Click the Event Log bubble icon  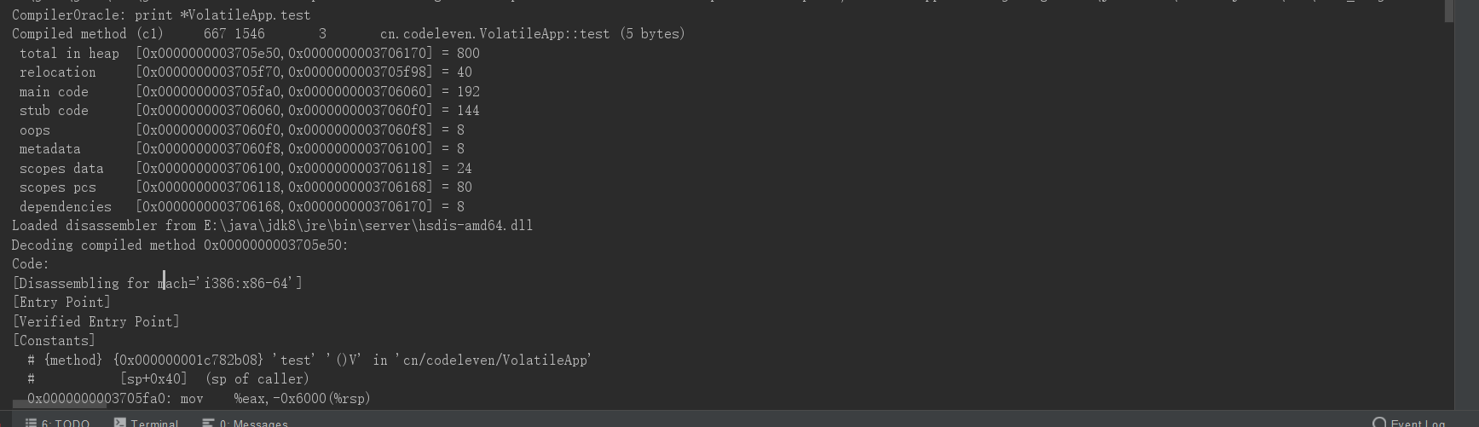pos(1379,423)
